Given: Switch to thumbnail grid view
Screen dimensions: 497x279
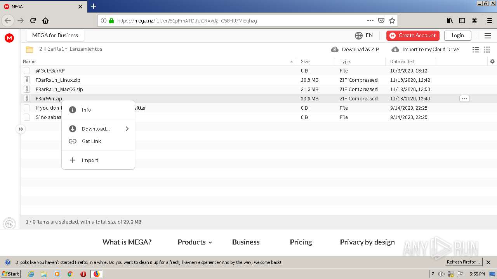Looking at the screenshot, I should (487, 50).
